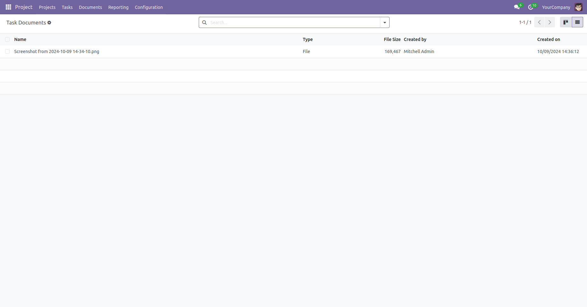Expand the search options dropdown arrow
The height and width of the screenshot is (307, 587).
[x=385, y=23]
